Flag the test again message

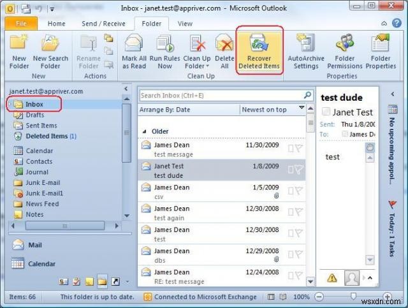pos(299,212)
